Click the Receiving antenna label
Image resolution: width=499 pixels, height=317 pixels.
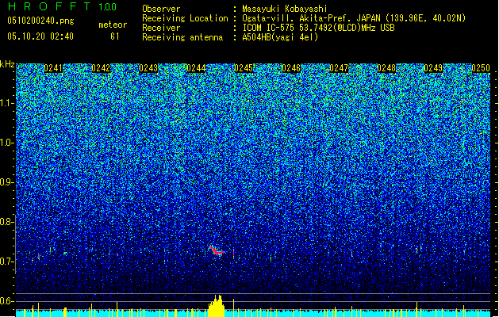click(x=182, y=37)
